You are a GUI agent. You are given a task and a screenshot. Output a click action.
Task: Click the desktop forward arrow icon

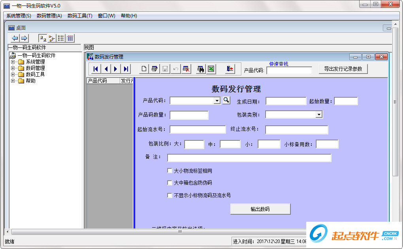pyautogui.click(x=24, y=38)
